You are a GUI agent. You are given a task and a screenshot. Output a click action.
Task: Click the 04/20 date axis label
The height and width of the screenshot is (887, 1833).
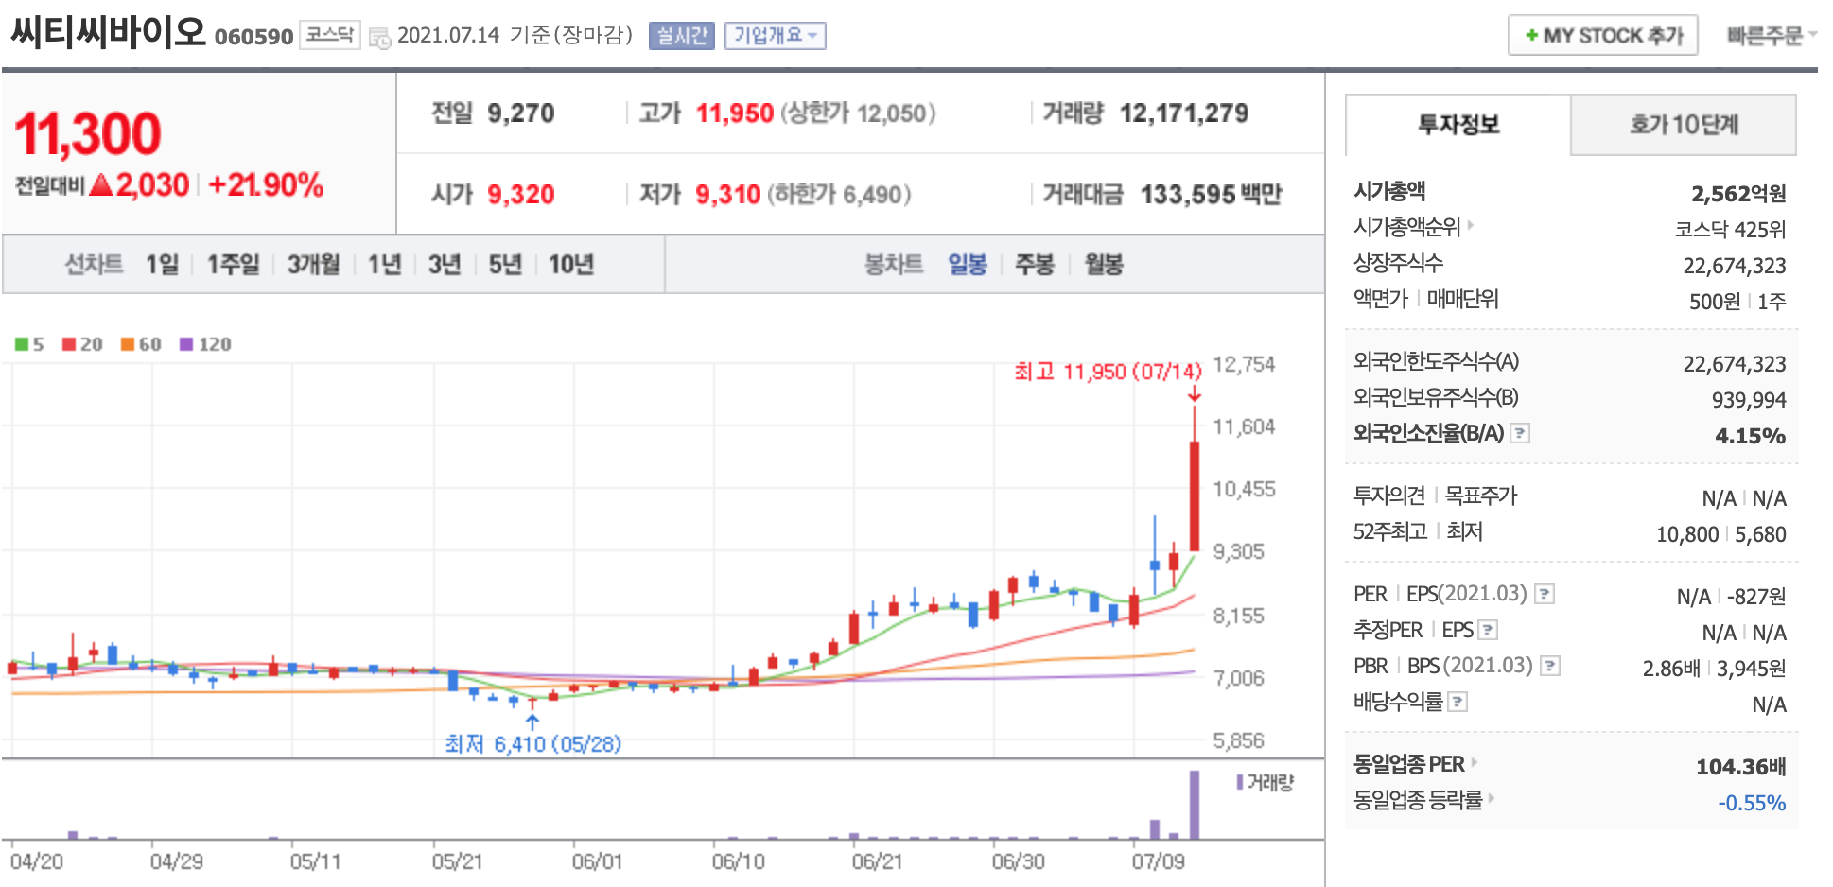pyautogui.click(x=36, y=861)
